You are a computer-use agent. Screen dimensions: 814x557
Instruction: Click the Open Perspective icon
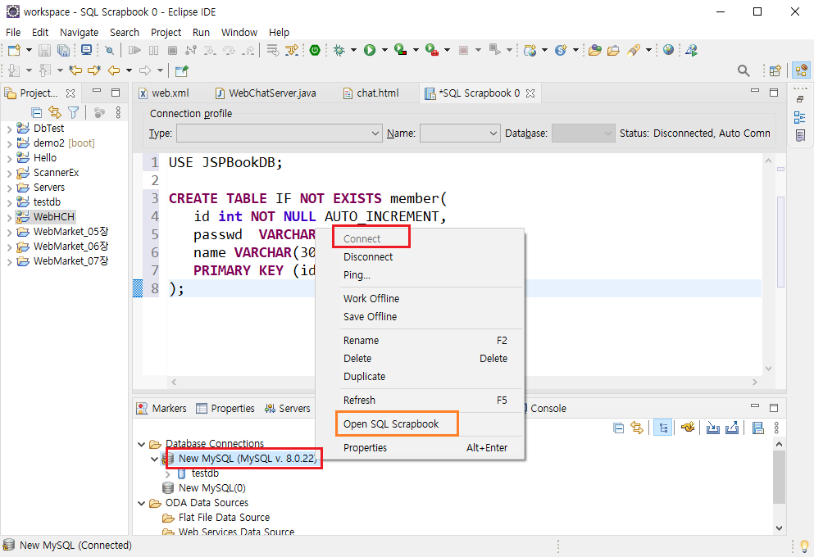click(775, 71)
